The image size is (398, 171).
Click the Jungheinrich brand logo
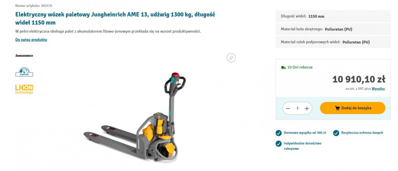(x=24, y=56)
